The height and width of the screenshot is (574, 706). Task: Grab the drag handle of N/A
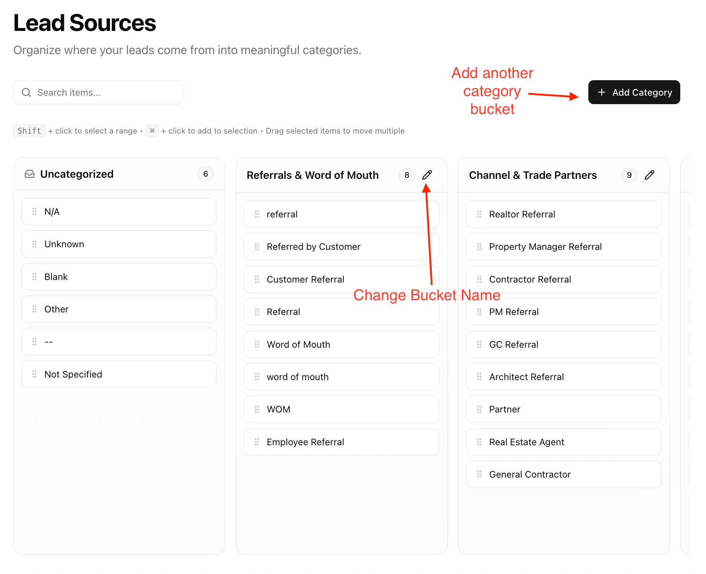34,212
